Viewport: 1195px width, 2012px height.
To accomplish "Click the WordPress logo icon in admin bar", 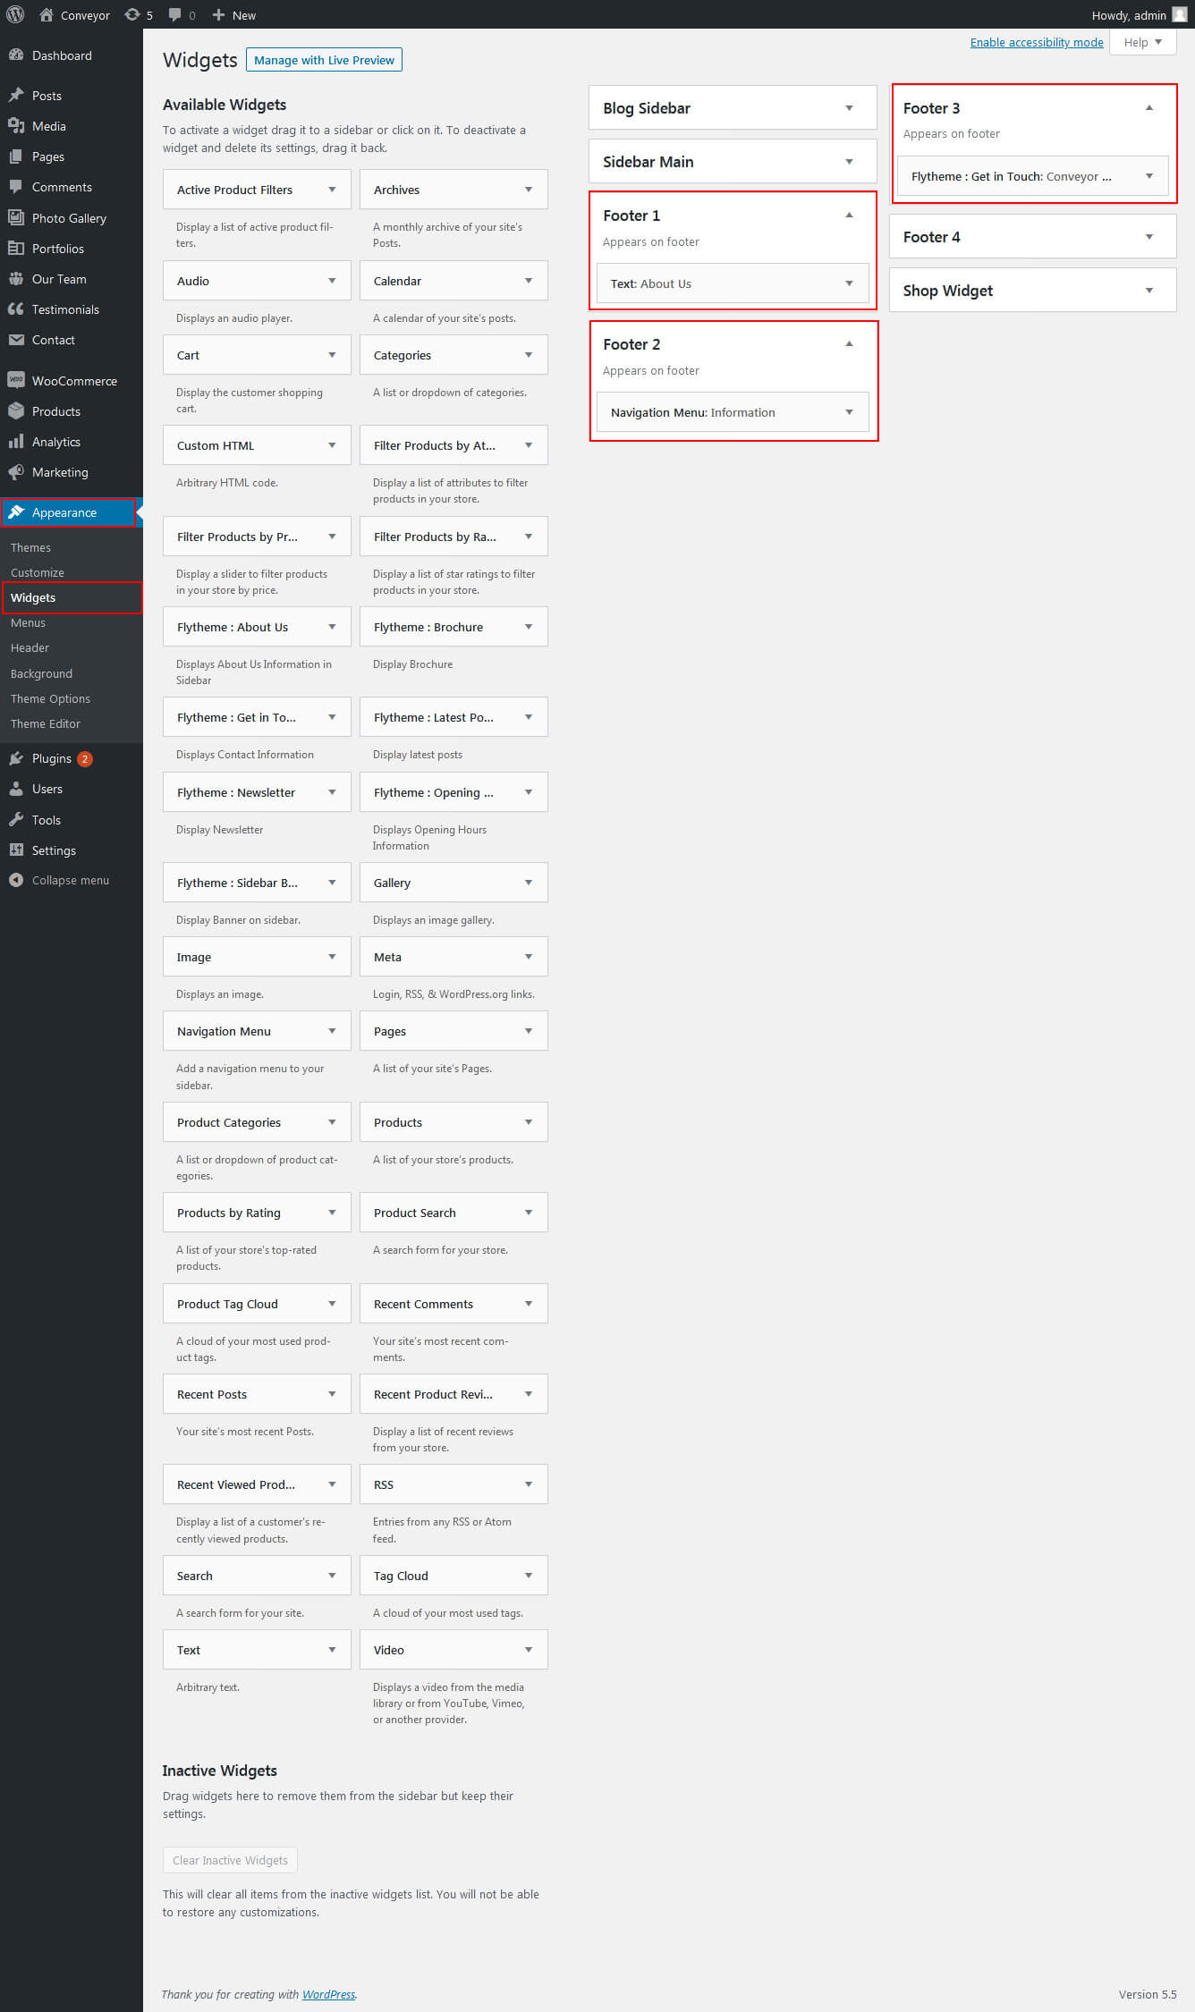I will (15, 14).
